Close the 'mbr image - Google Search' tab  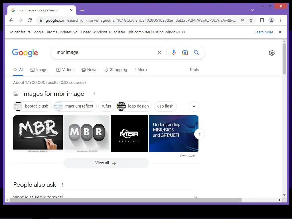(x=71, y=10)
